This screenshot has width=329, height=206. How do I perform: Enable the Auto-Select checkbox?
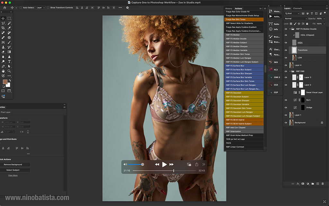(x=20, y=7)
